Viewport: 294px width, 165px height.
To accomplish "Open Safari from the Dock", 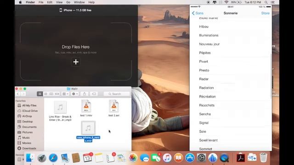I will click(53, 158).
